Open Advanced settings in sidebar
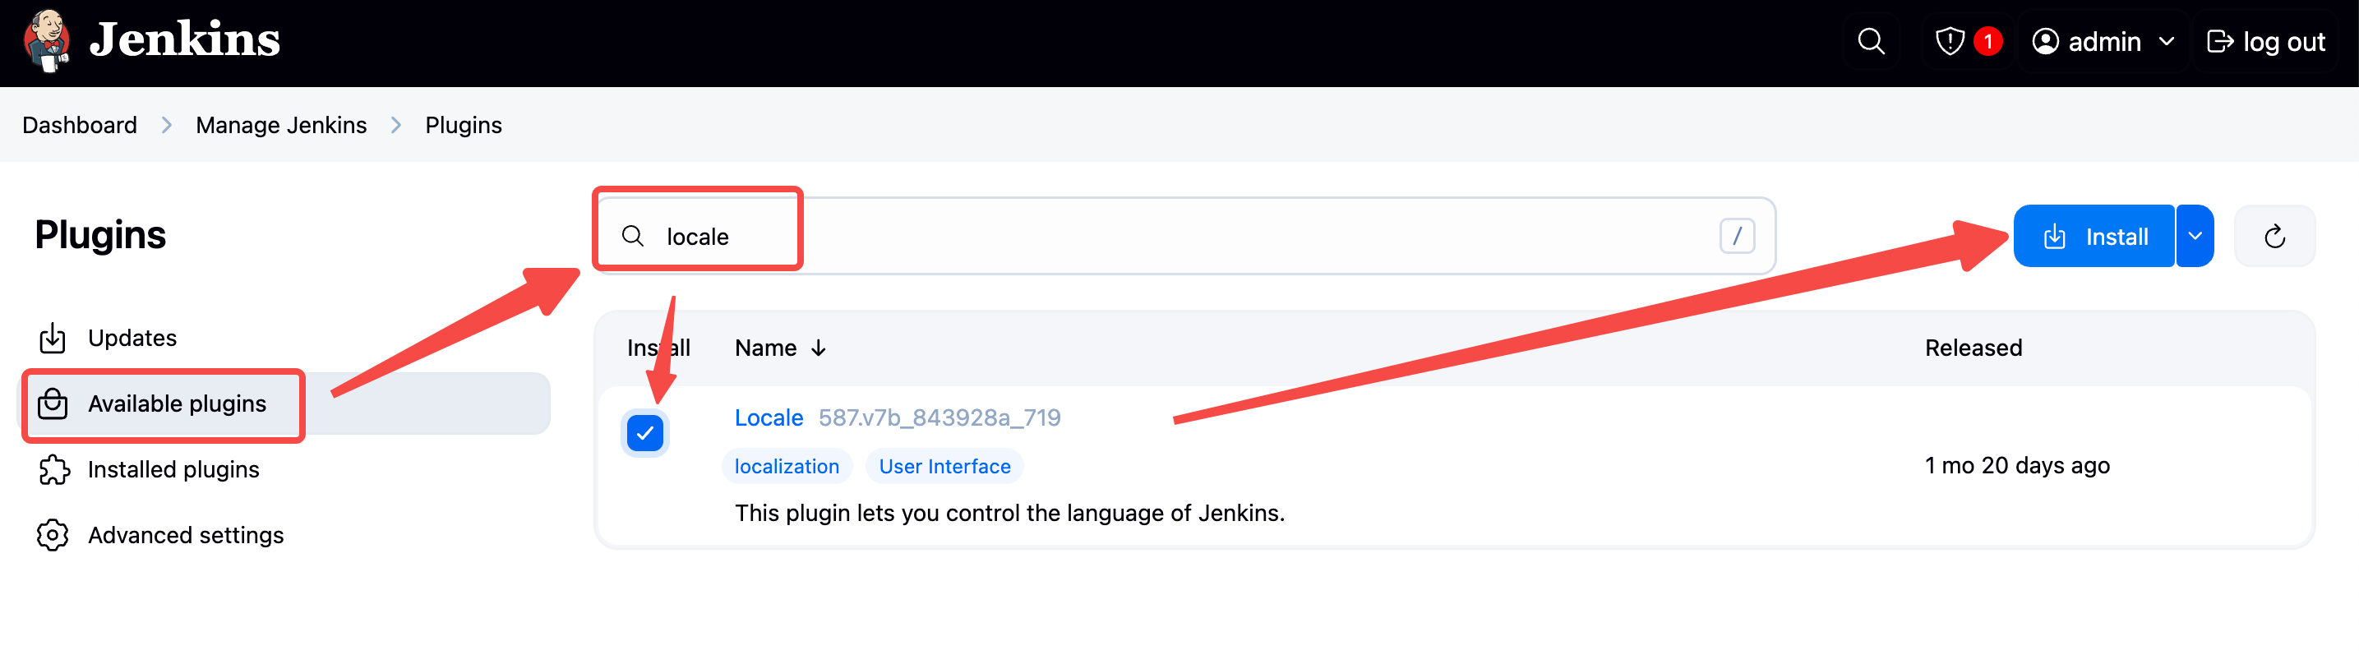Screen dimensions: 2359x664 pyautogui.click(x=284, y=535)
